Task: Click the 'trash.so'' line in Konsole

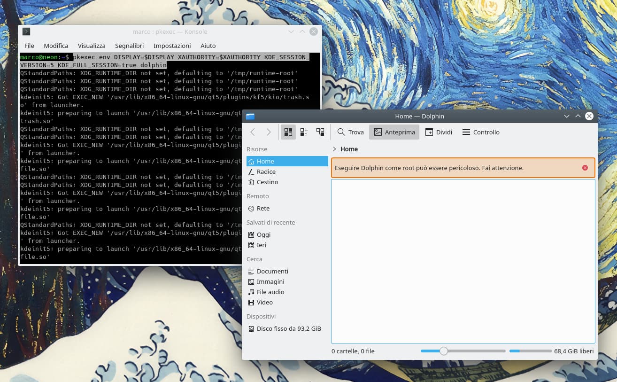Action: 37,121
